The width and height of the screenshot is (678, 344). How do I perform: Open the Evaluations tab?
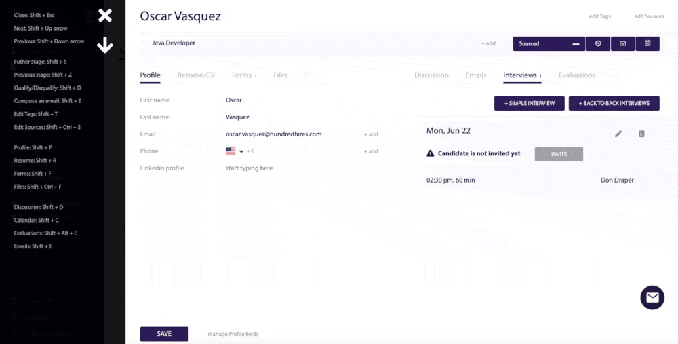point(576,75)
